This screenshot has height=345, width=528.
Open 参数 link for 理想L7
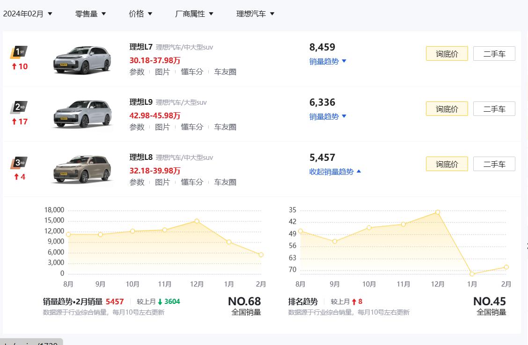coord(137,72)
